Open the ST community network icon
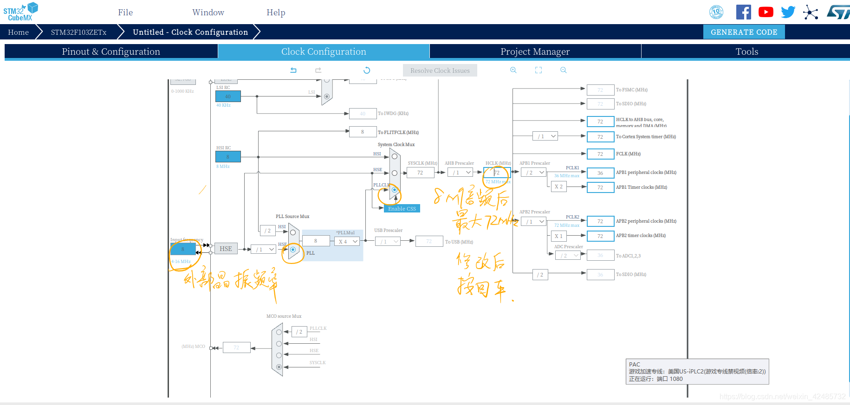 point(811,12)
